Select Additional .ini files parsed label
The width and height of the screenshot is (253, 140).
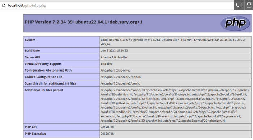pyautogui.click(x=44, y=90)
